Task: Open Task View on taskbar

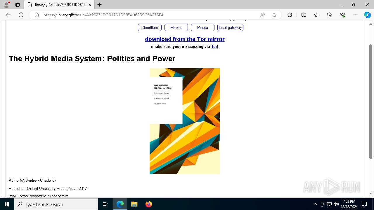Action: (x=105, y=204)
